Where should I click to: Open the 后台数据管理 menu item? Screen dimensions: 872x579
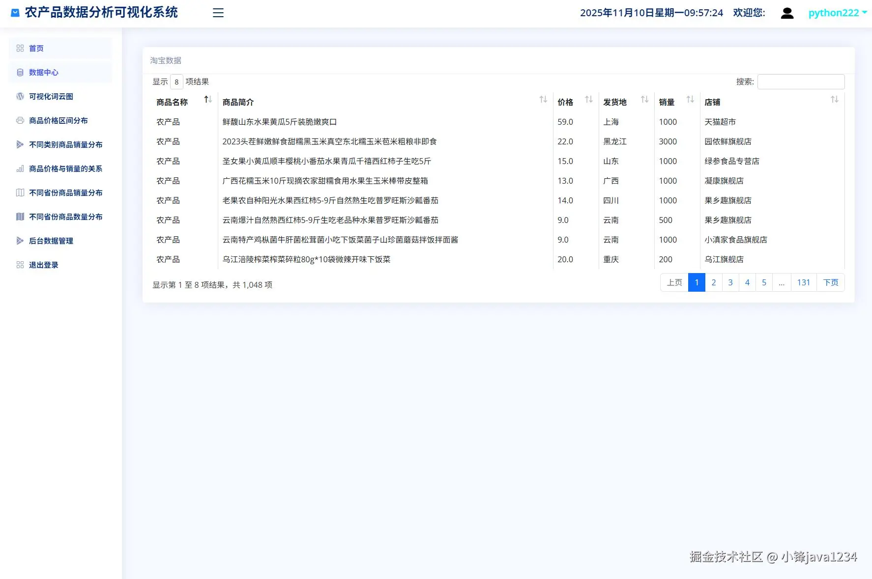pos(60,241)
